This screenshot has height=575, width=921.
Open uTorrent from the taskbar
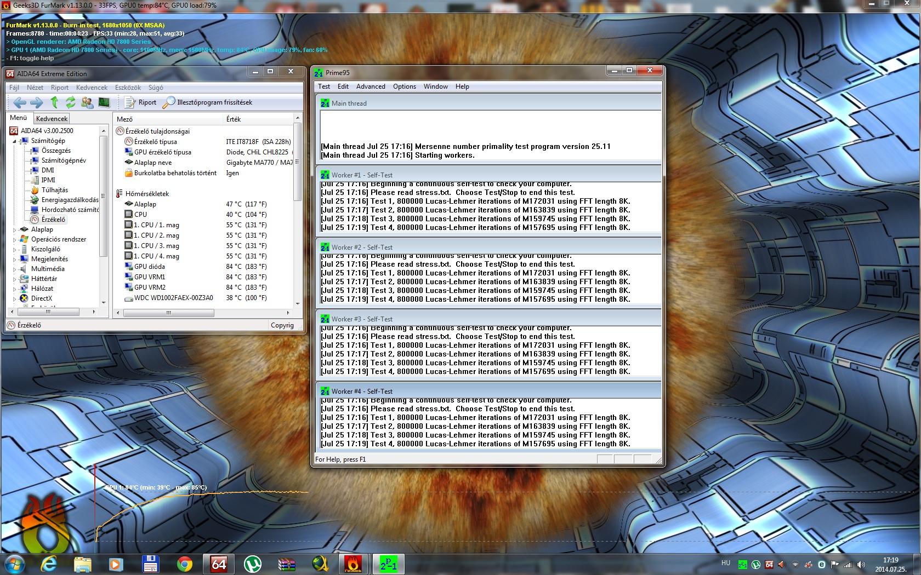252,563
